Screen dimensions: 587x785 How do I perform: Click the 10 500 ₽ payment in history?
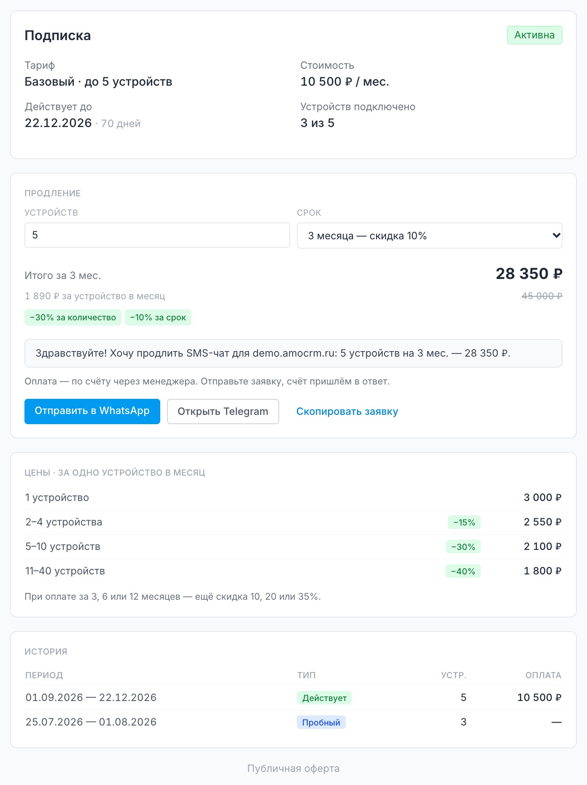[539, 698]
